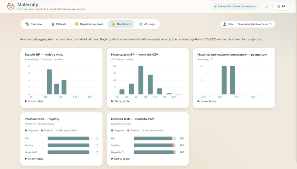Image resolution: width=297 pixels, height=169 pixels.
Task: Click Not done / other legend swatch in synthetic CSV card
Action: tap(143, 130)
